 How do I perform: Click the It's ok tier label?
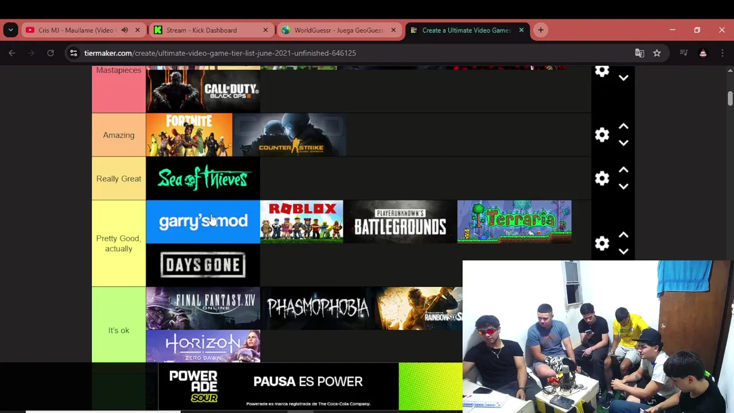[119, 330]
